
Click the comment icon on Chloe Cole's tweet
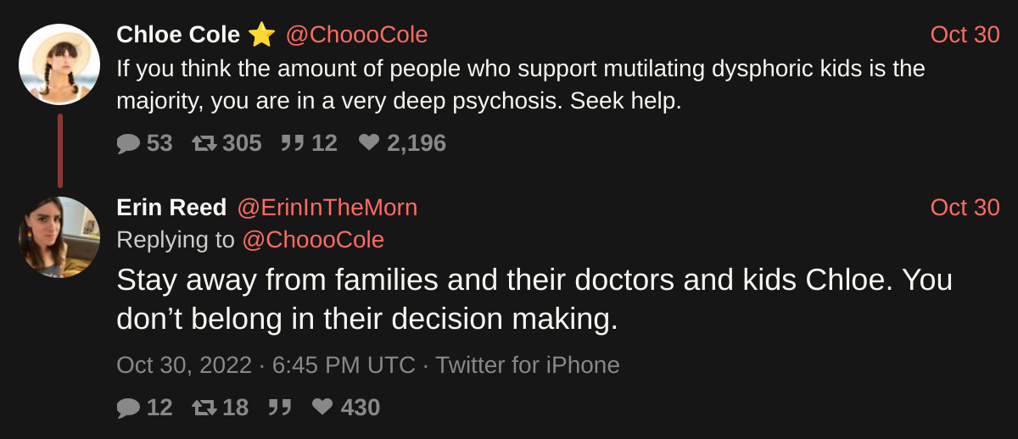[x=128, y=144]
